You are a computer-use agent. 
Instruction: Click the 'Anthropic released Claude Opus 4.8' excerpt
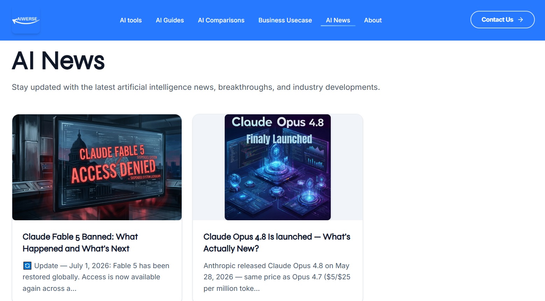tap(277, 277)
